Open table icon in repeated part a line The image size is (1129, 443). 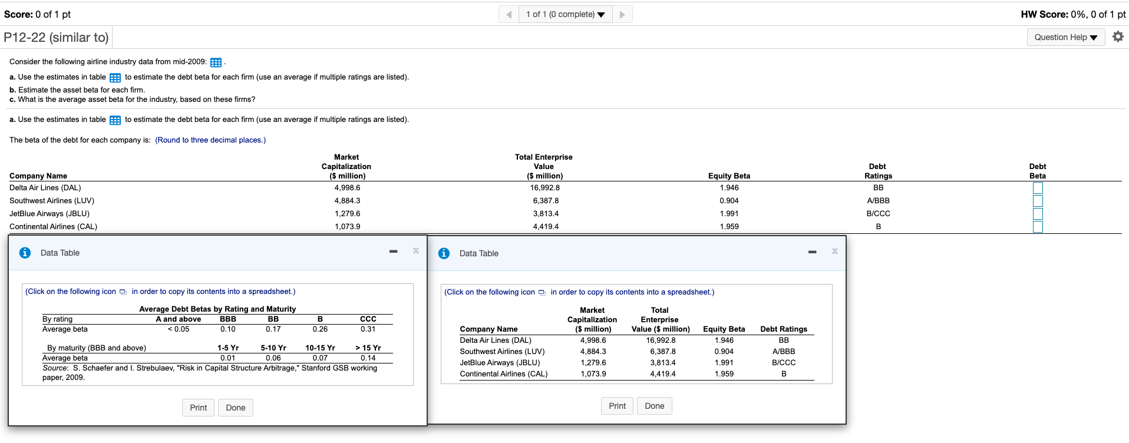pos(115,120)
